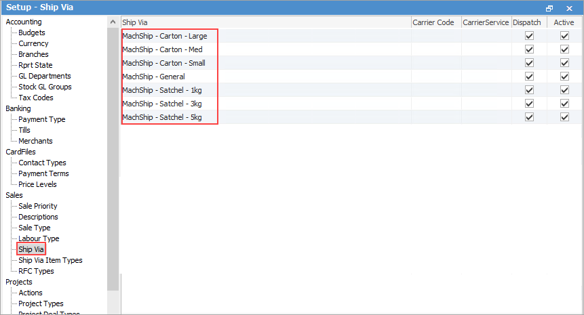Select Ship Via in the setup tree
584x315 pixels.
point(31,249)
